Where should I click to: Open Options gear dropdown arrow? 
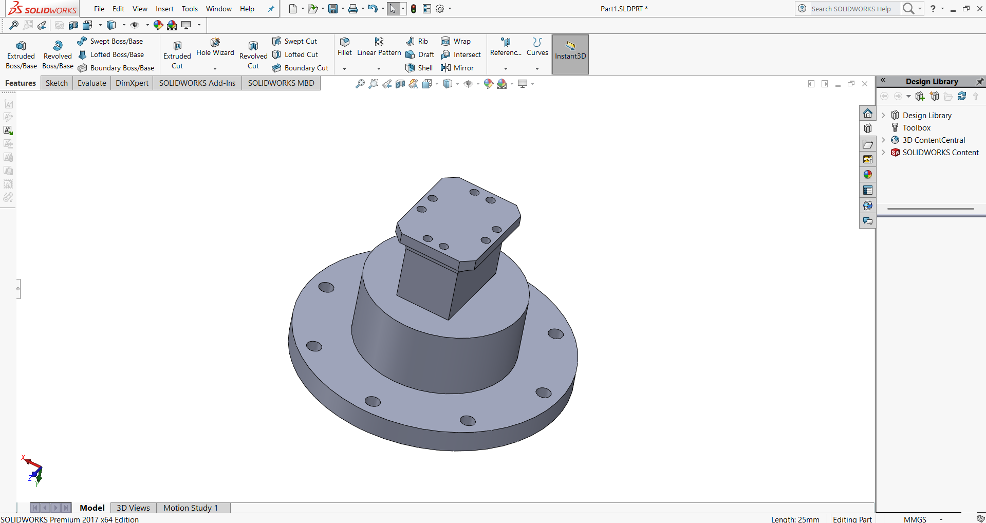tap(450, 9)
